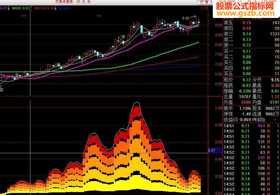Click the 行情 button in title bar
This screenshot has width=280, height=195.
pos(204,2)
